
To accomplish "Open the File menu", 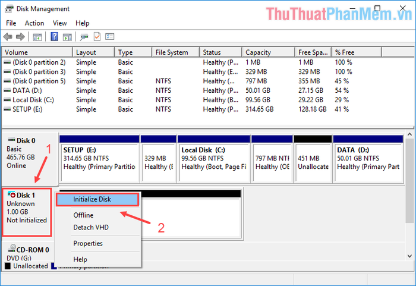I will (x=11, y=23).
